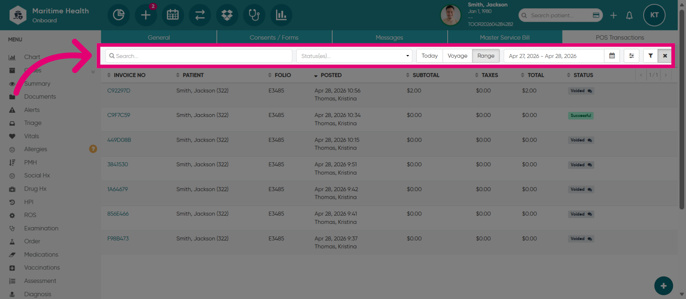Open date picker calendar icon
686x299 pixels.
click(612, 56)
